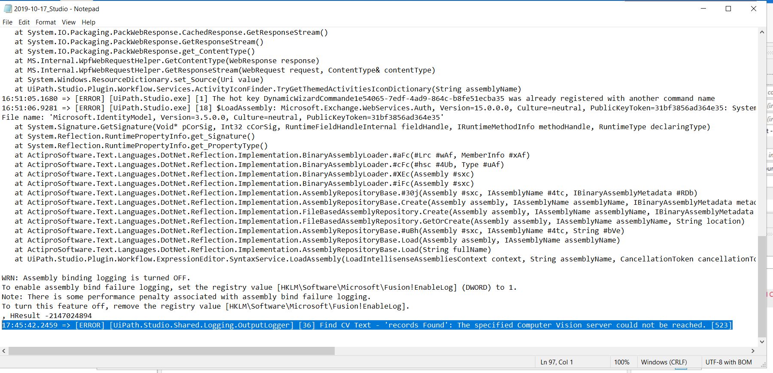Click the horizontal scrollbar left arrow
The height and width of the screenshot is (373, 773).
click(4, 351)
